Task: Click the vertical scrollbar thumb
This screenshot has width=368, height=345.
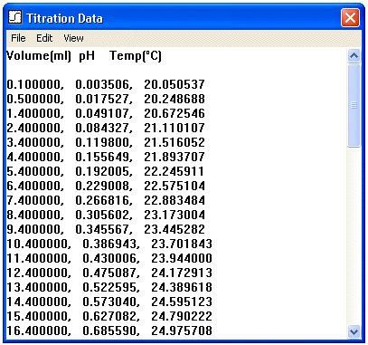Action: tap(354, 105)
